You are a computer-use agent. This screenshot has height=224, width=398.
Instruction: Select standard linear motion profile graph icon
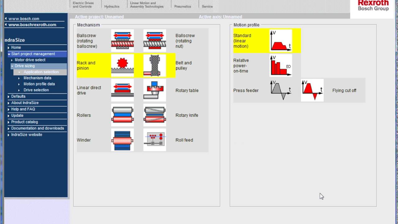281,41
